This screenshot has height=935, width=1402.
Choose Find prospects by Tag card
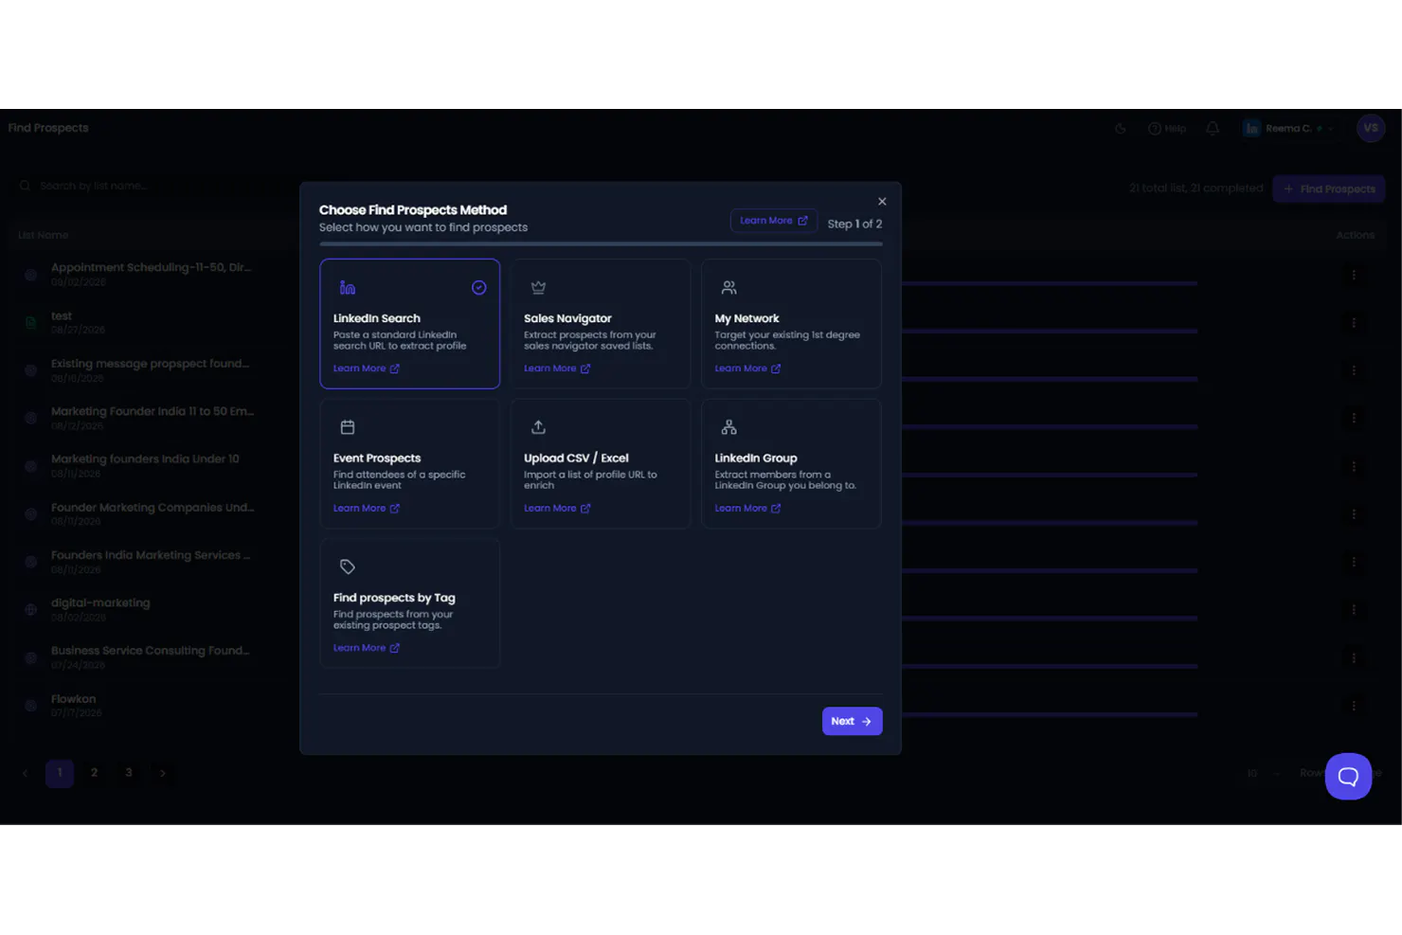pyautogui.click(x=409, y=603)
